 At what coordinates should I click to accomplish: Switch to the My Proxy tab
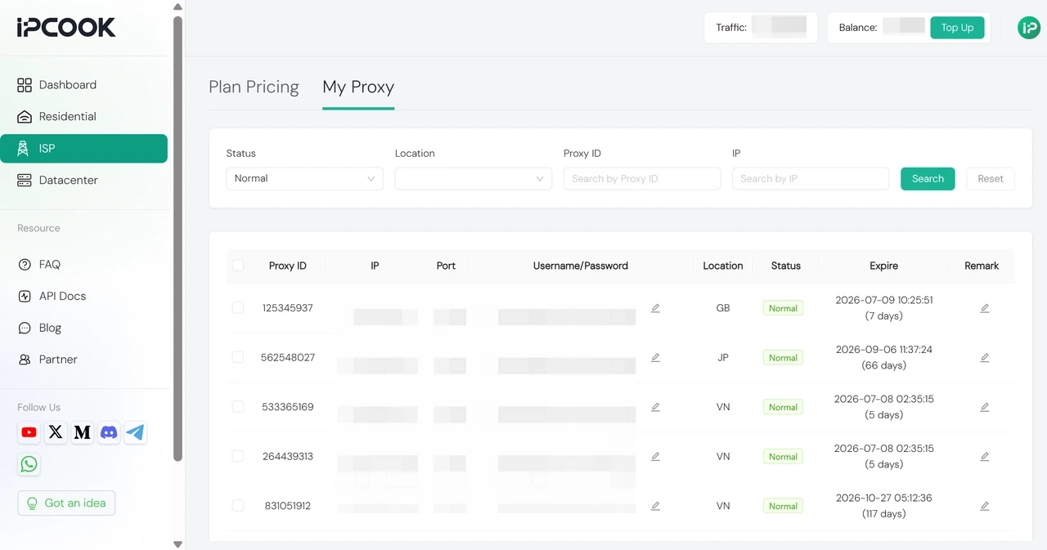click(x=358, y=87)
